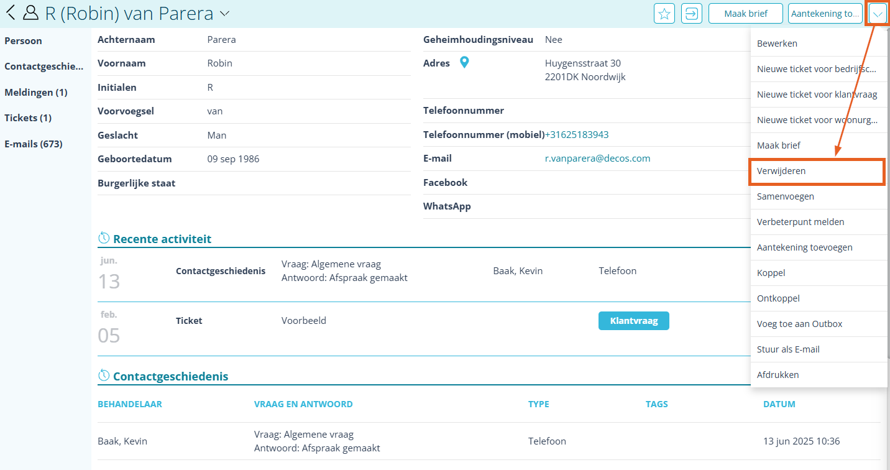The image size is (890, 470).
Task: Open the r.vanparera@decos.com email link
Action: click(597, 159)
